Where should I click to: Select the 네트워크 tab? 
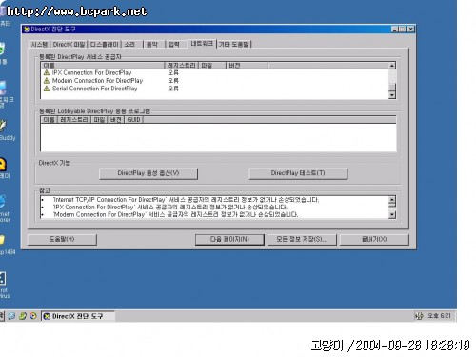(202, 44)
